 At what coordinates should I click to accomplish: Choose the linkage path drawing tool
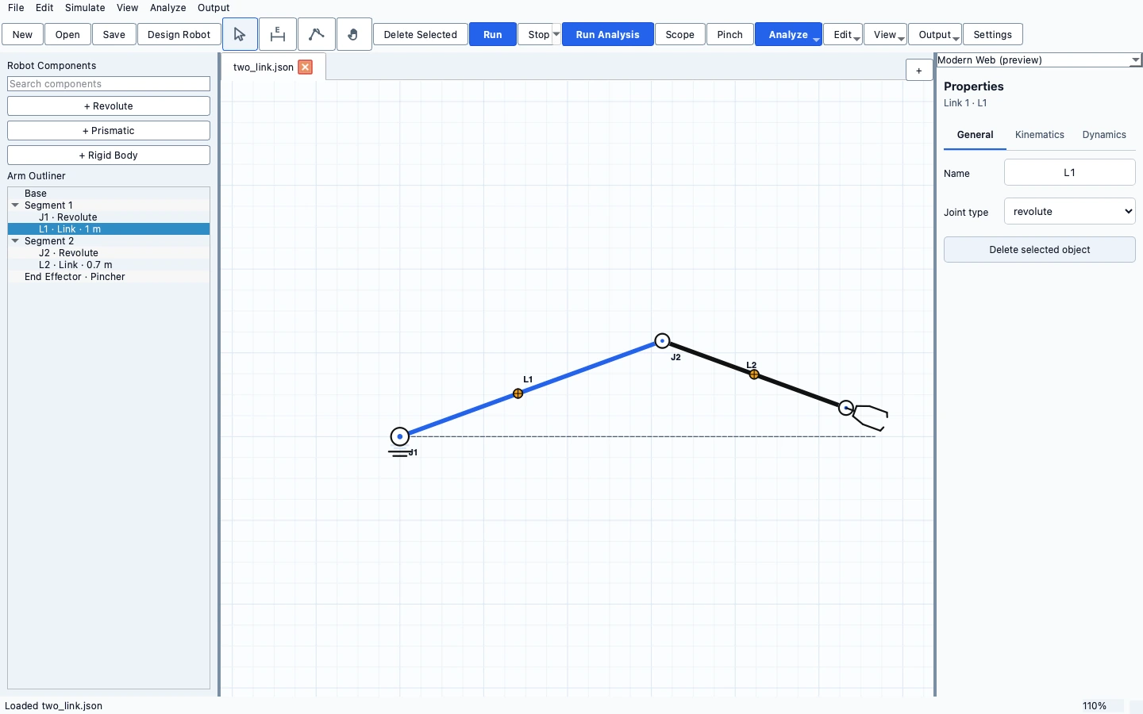(316, 34)
